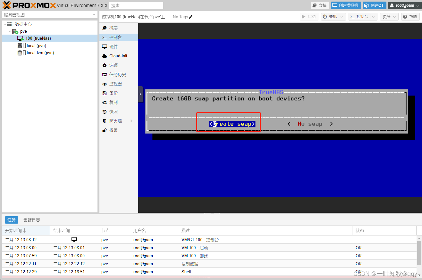Select local (pve) storage
Viewport: 422px width, 280px height.
click(x=36, y=45)
